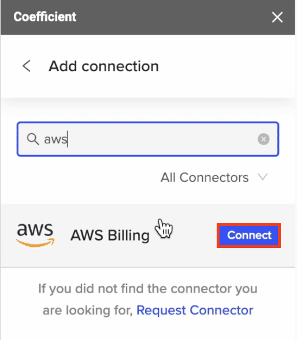Click the gray Coefficient header bar
Screen dimensions: 297x340
[148, 17]
